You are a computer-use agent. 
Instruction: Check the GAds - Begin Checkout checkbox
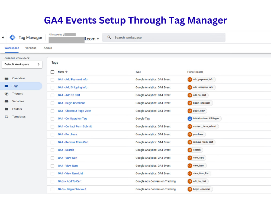coord(52,189)
